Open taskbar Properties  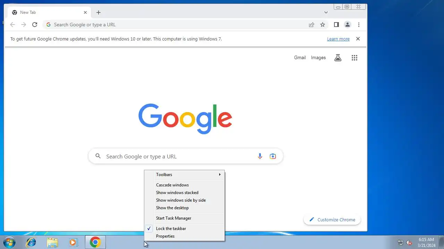[x=185, y=236]
